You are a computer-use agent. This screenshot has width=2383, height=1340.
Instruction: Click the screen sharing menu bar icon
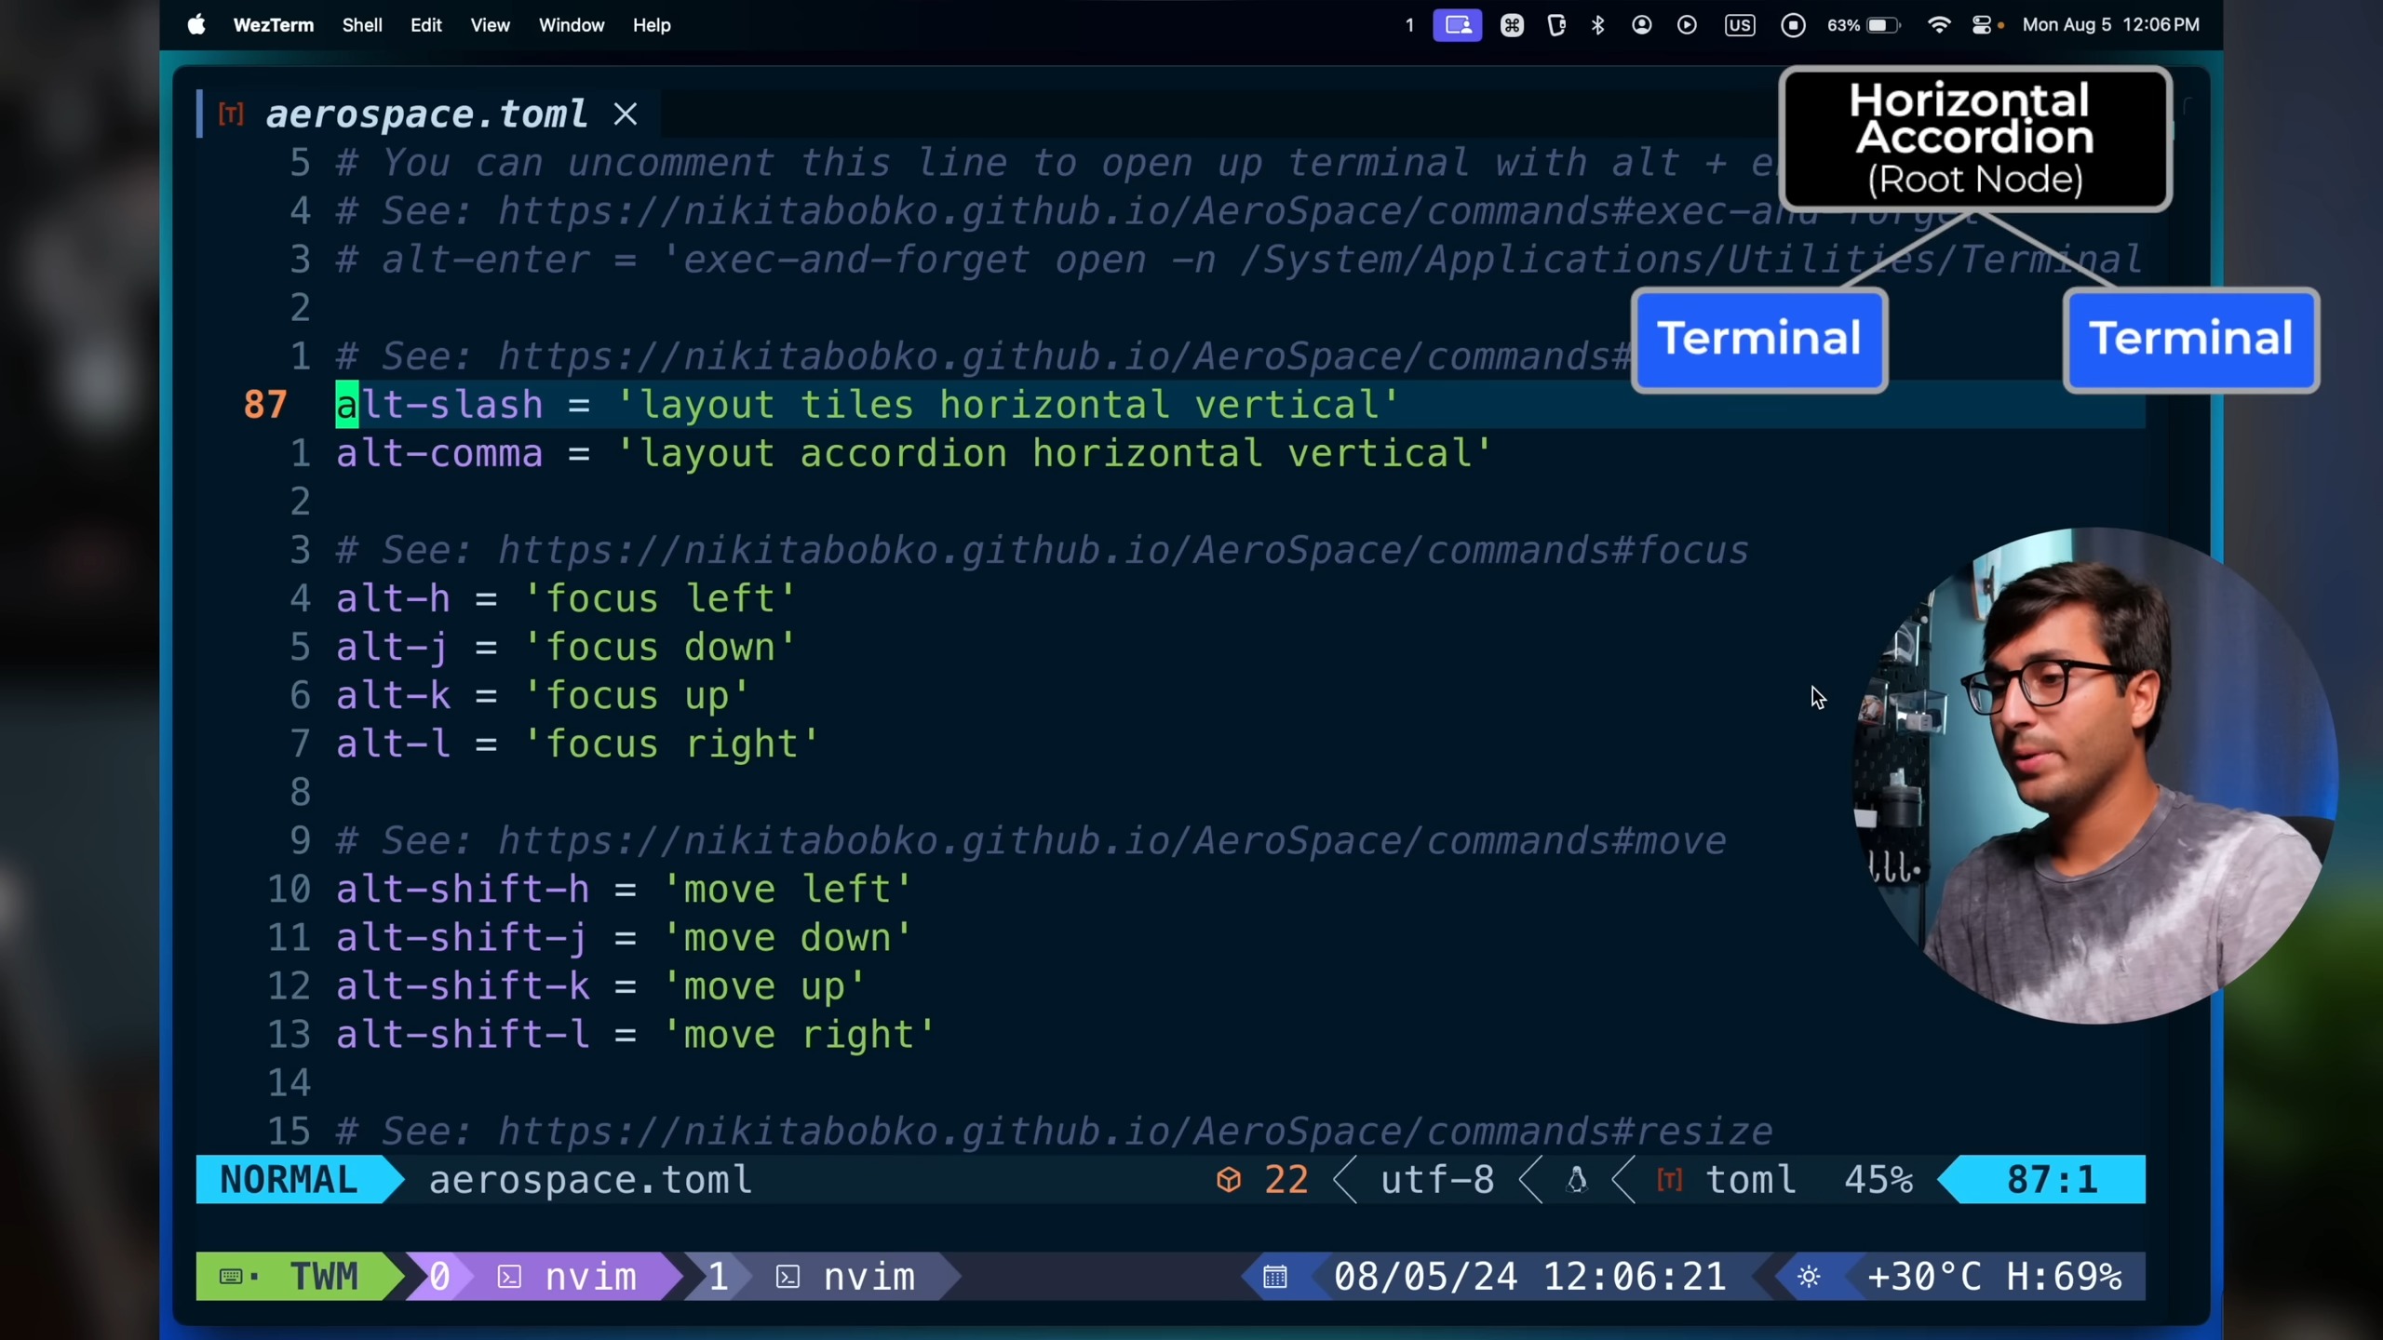coord(1457,25)
